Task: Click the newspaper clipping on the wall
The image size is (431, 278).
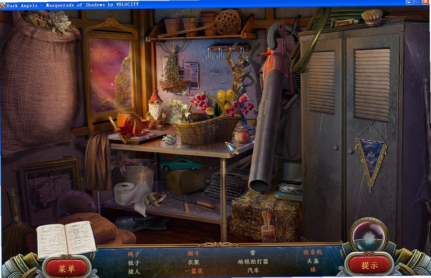Action: (x=191, y=75)
